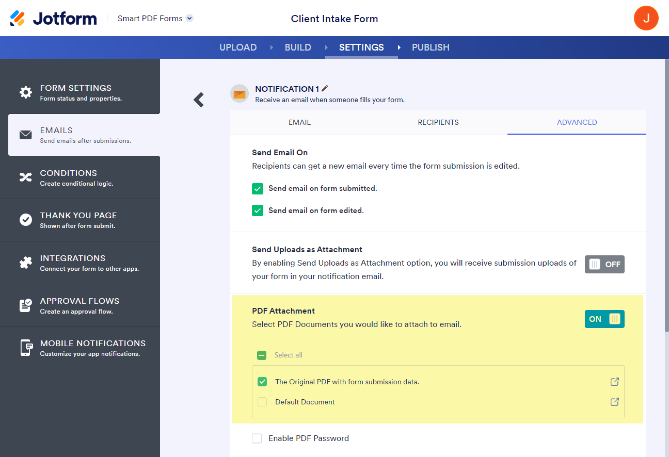This screenshot has height=457, width=669.
Task: Uncheck Send email on form edited
Action: 258,210
